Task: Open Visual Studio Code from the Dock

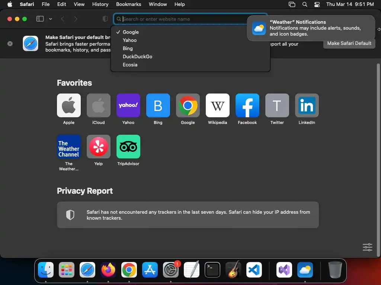Action: pos(254,270)
